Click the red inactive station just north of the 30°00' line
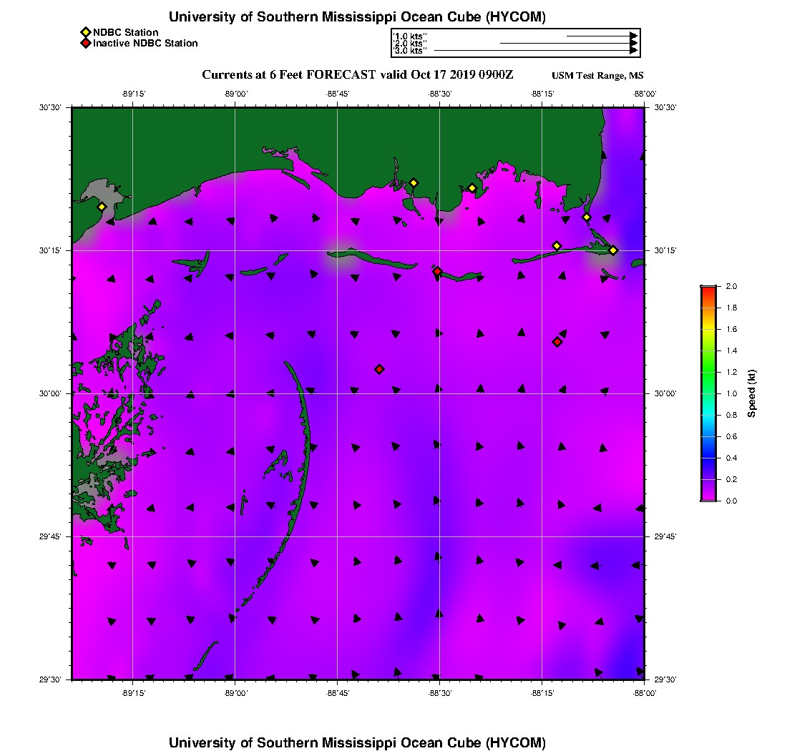Image resolution: width=787 pixels, height=751 pixels. point(379,369)
